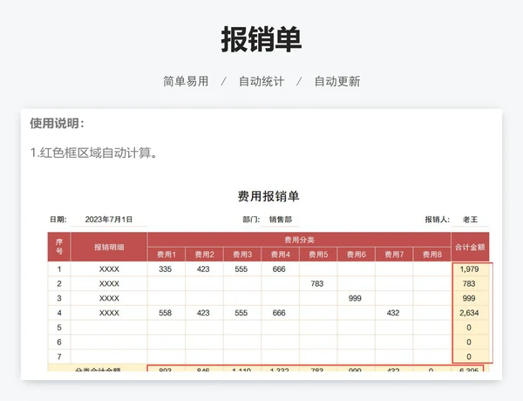The width and height of the screenshot is (523, 401).
Task: Select the 423 cell in row 4
Action: coord(205,313)
